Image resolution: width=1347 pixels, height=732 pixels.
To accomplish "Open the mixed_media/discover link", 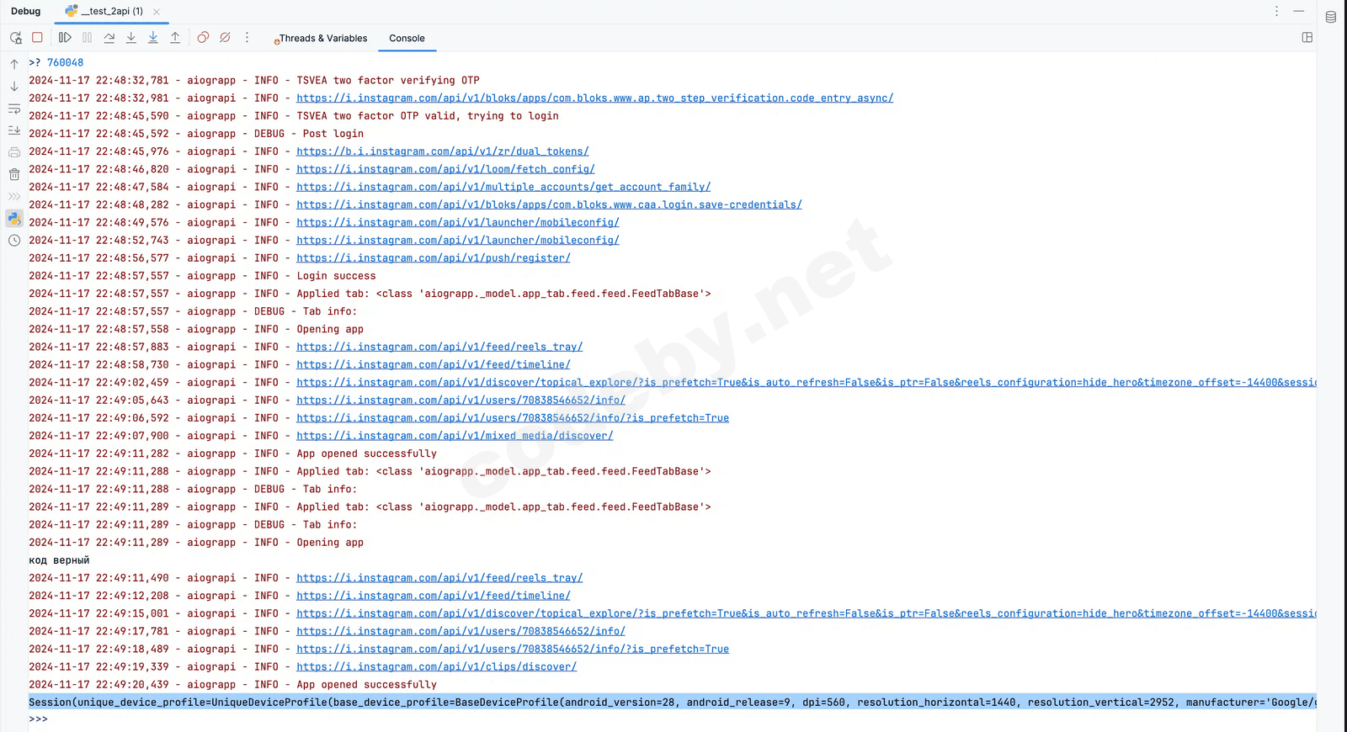I will [455, 436].
